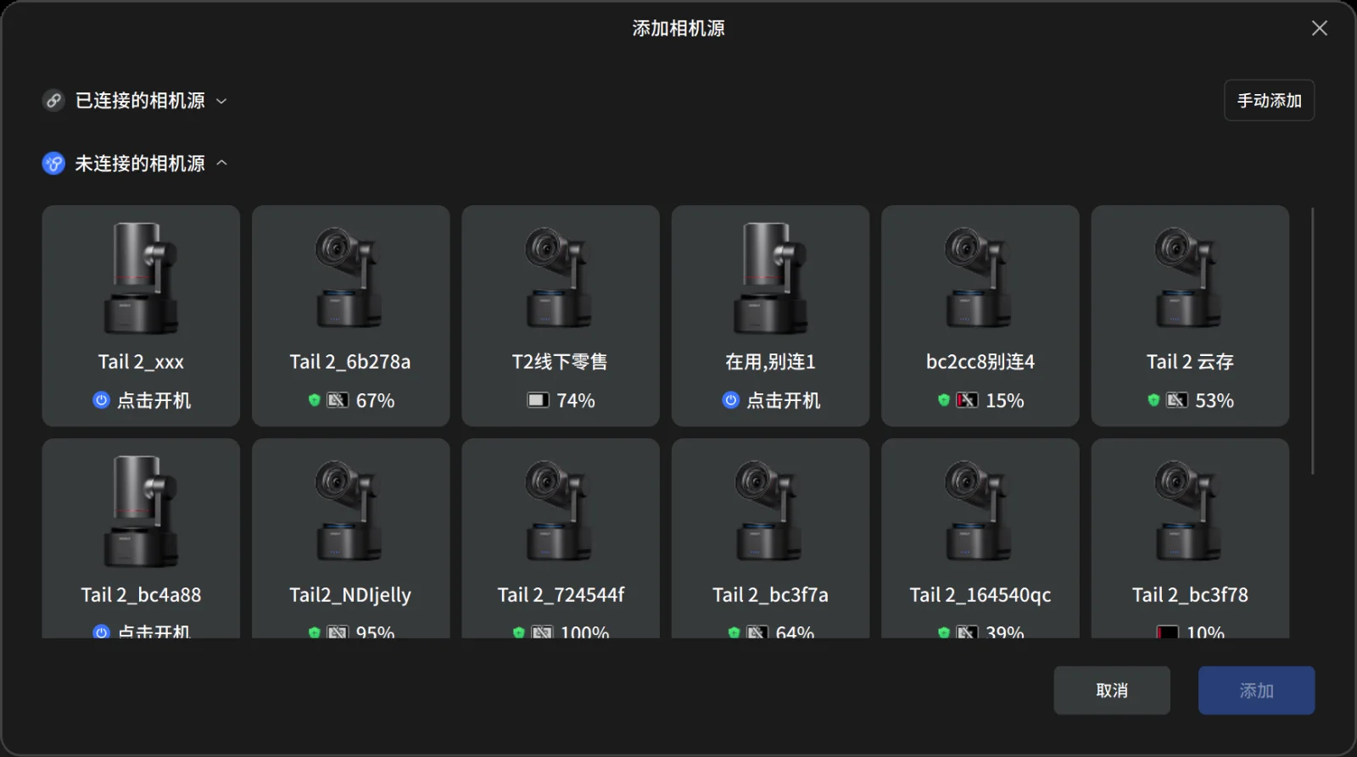This screenshot has height=757, width=1357.
Task: Click the 取消 button
Action: pos(1112,690)
